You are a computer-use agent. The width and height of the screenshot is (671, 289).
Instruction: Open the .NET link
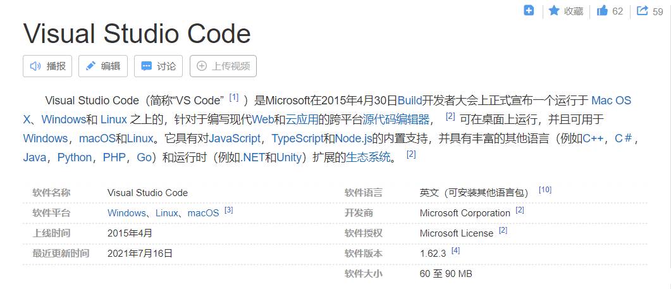pos(254,157)
